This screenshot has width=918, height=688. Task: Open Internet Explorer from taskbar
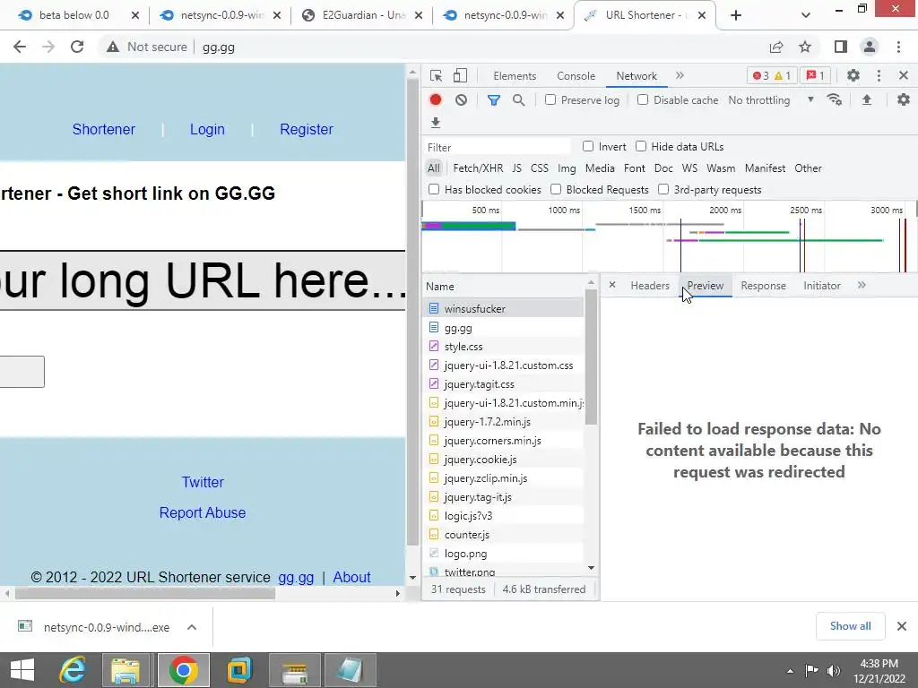[72, 670]
